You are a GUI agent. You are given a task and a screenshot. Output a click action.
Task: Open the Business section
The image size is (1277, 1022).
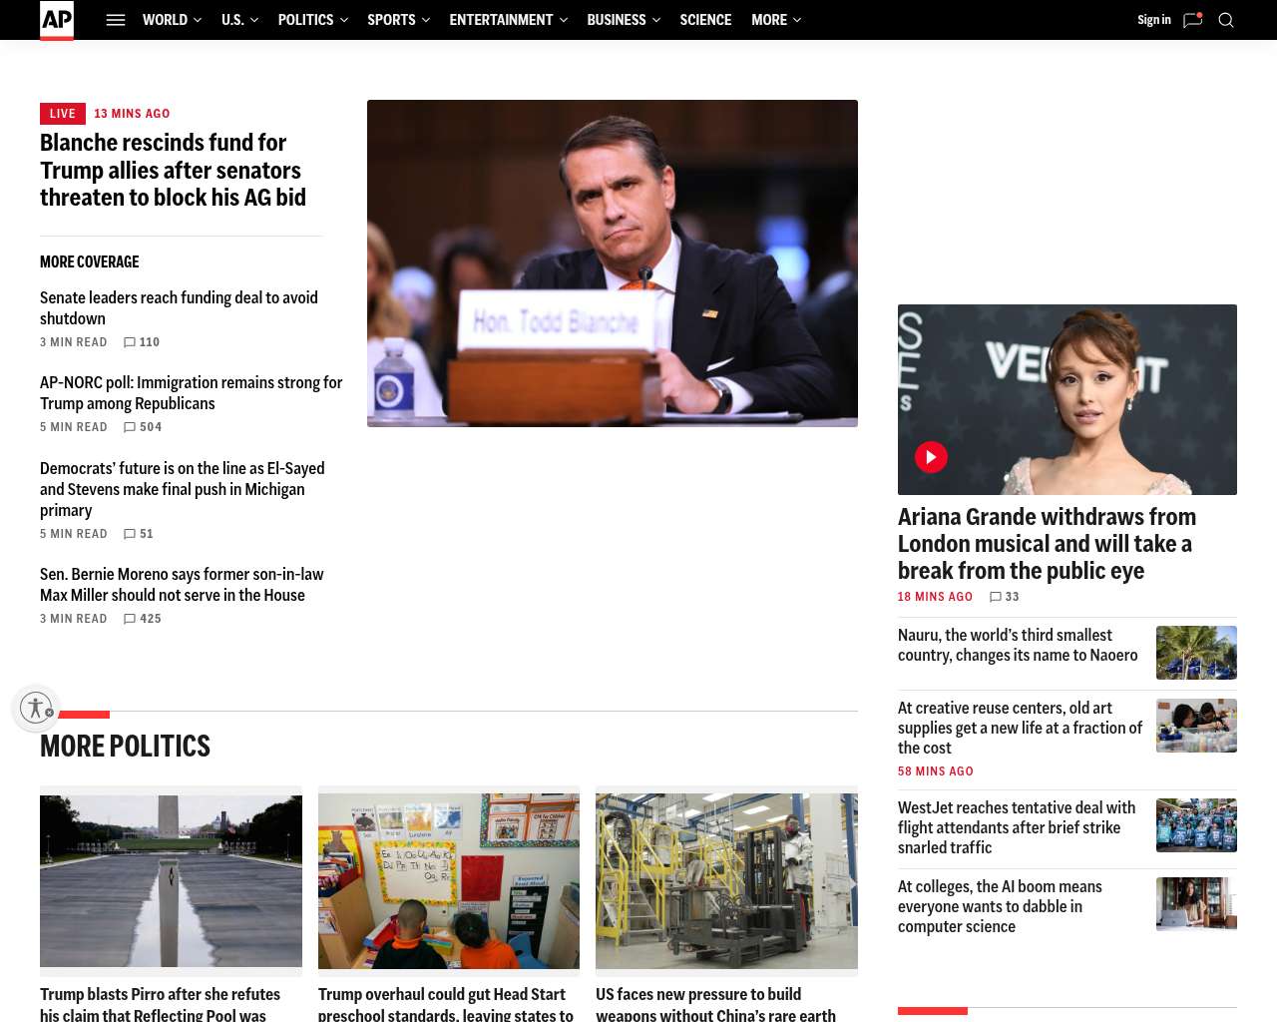coord(617,20)
